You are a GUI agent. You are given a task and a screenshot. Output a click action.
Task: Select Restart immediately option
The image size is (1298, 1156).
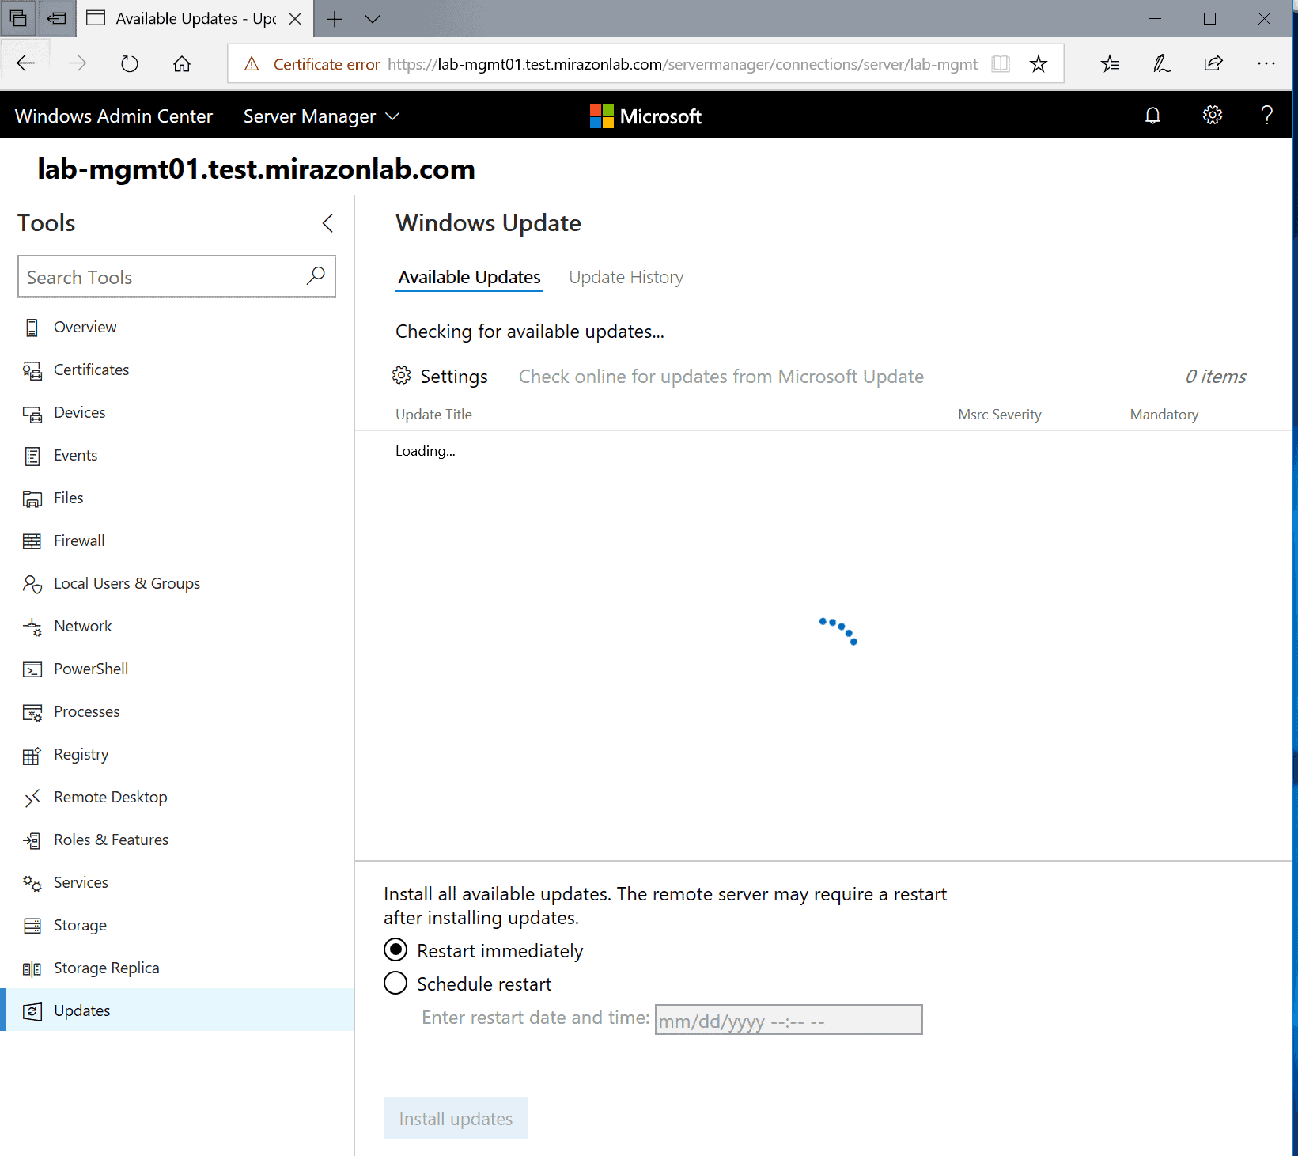[x=395, y=949]
